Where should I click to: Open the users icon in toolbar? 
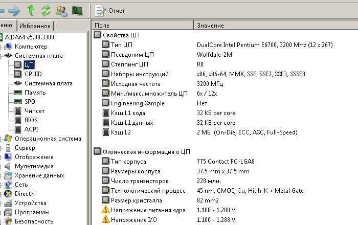click(61, 11)
